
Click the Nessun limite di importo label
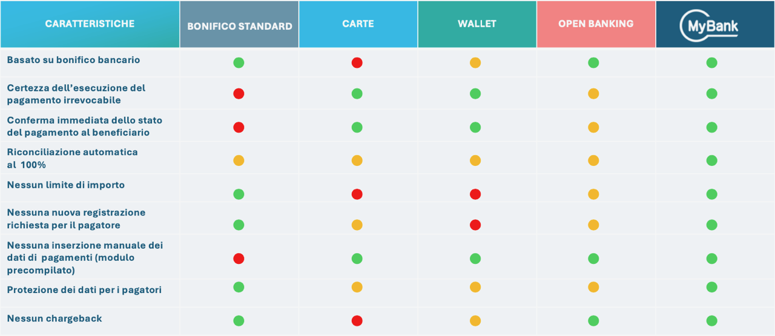66,185
